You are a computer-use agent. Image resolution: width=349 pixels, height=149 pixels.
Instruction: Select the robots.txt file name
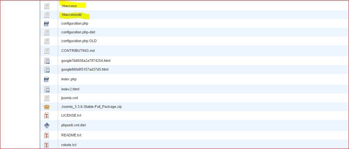click(69, 145)
